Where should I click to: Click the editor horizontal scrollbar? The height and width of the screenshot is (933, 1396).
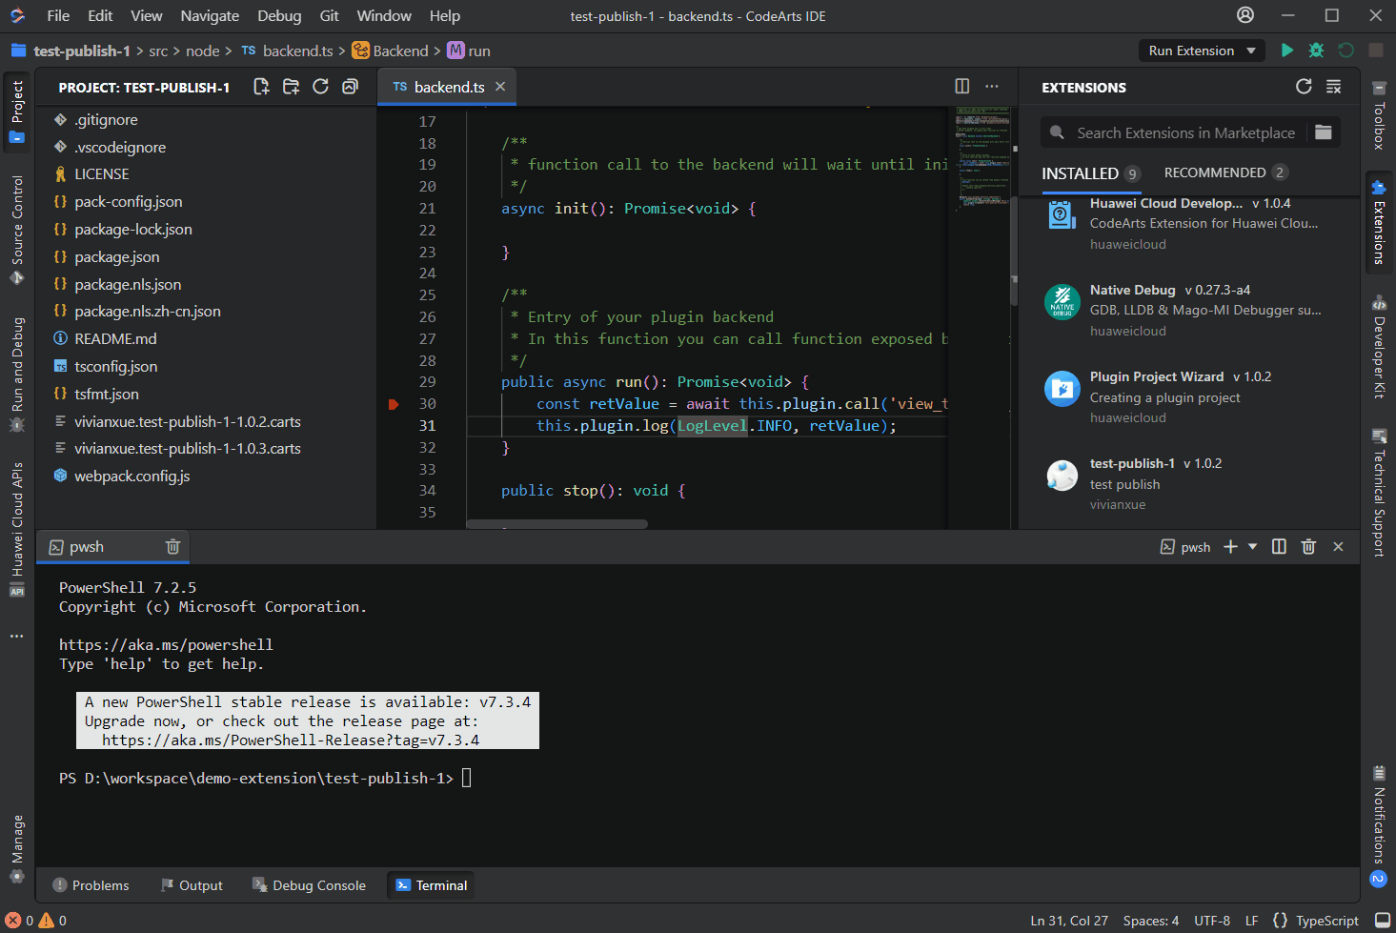pos(557,524)
